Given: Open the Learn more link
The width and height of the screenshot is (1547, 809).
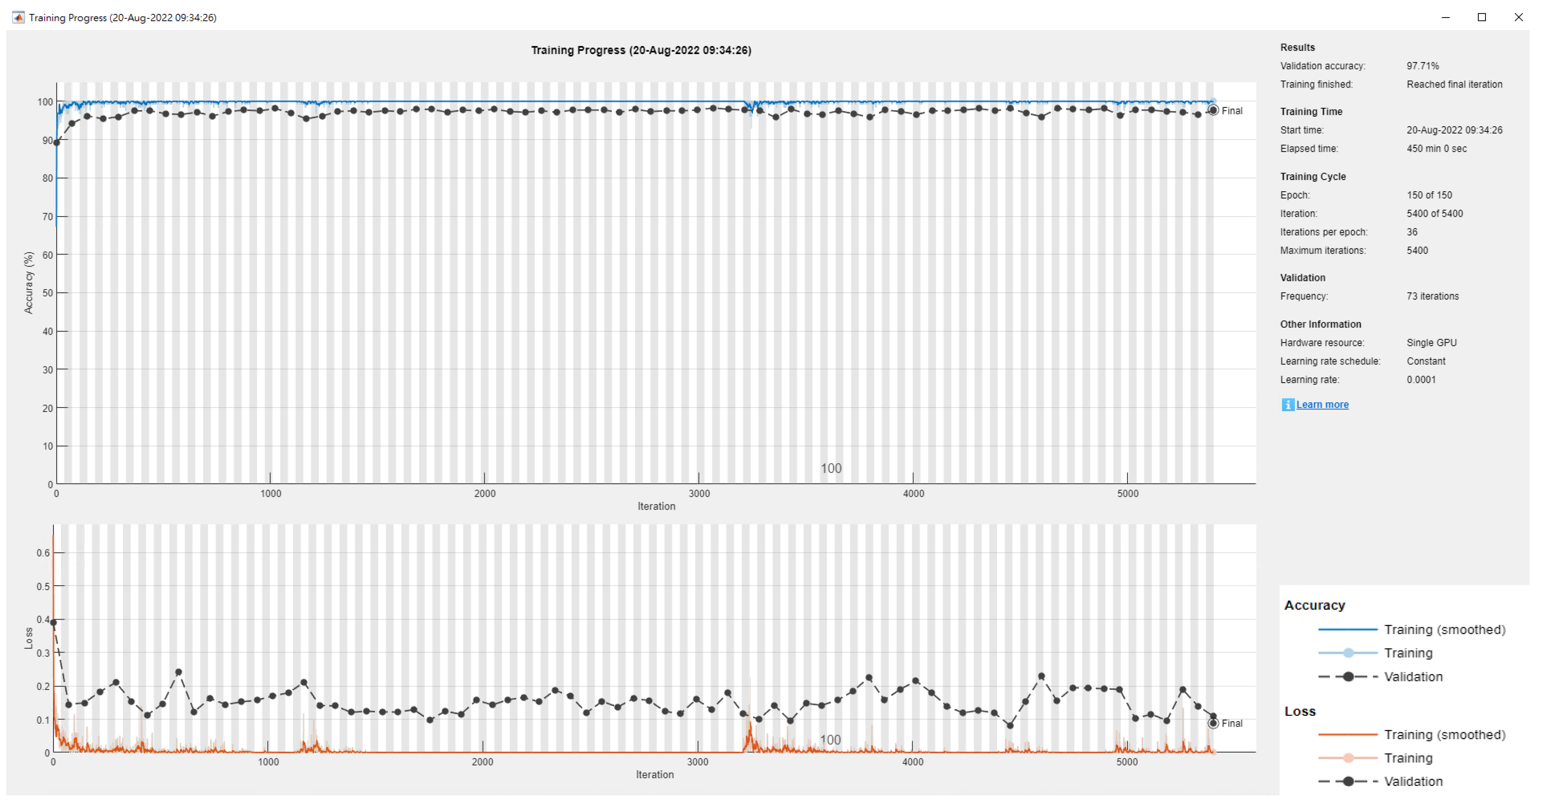Looking at the screenshot, I should point(1322,404).
